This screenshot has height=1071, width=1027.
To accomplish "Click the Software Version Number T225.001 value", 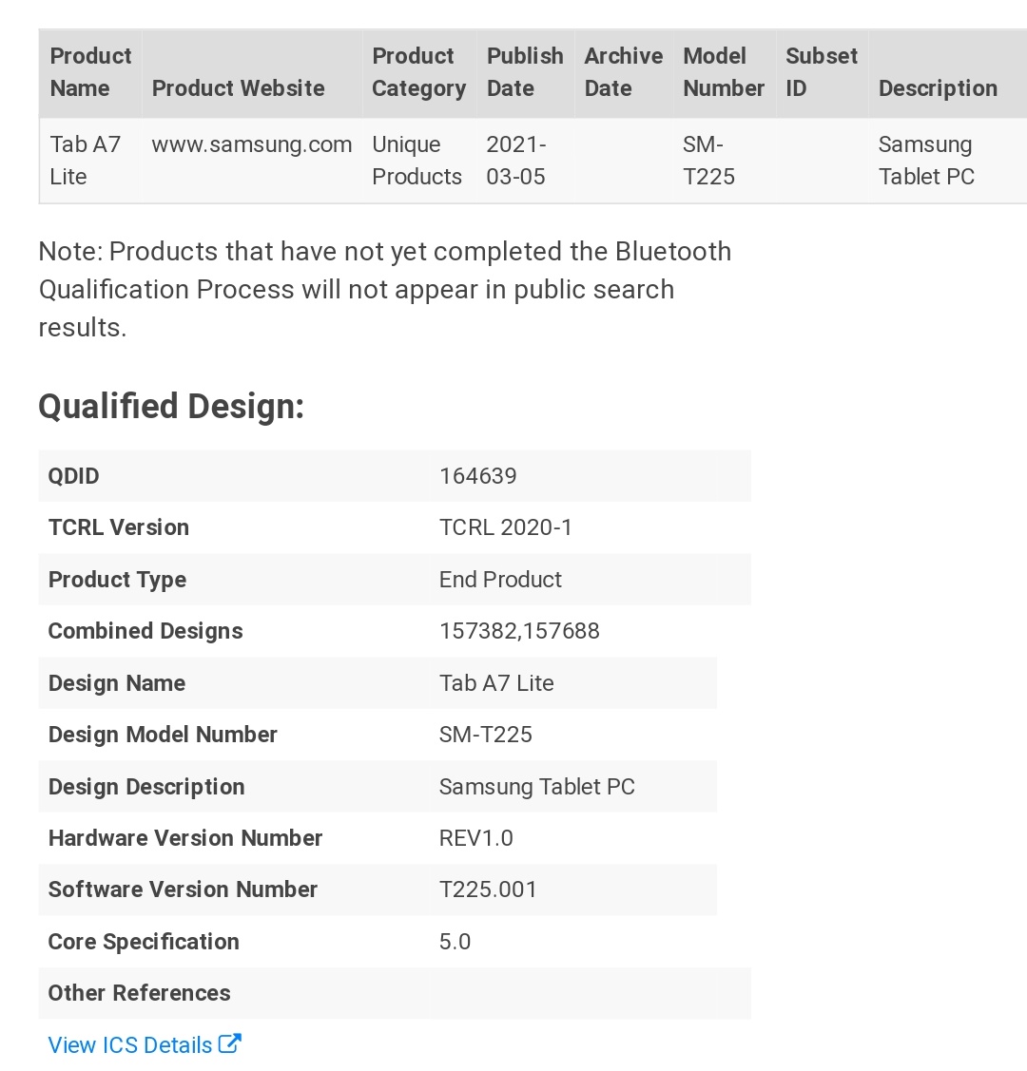I will click(x=488, y=890).
